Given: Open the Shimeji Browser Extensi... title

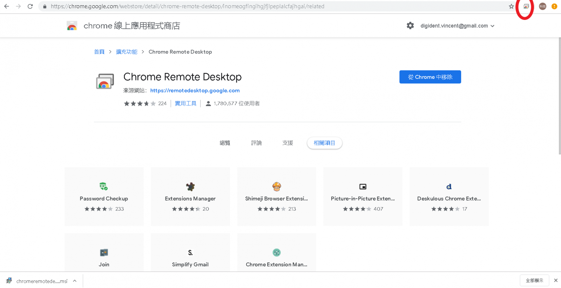Looking at the screenshot, I should coord(277,199).
